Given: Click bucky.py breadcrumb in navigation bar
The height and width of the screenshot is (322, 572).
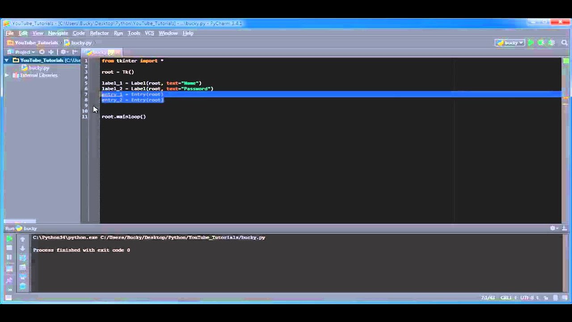Looking at the screenshot, I should [x=78, y=43].
